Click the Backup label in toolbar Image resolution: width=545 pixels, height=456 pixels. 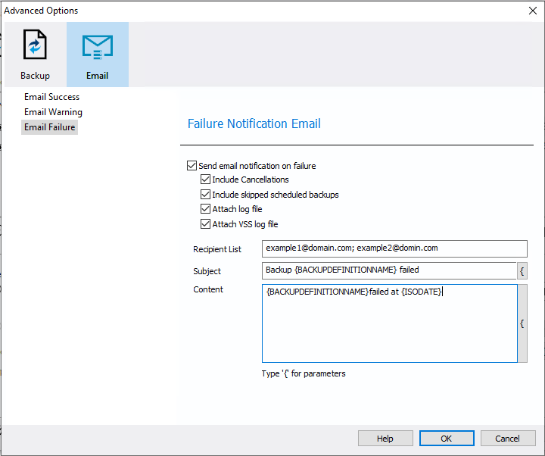(x=35, y=76)
